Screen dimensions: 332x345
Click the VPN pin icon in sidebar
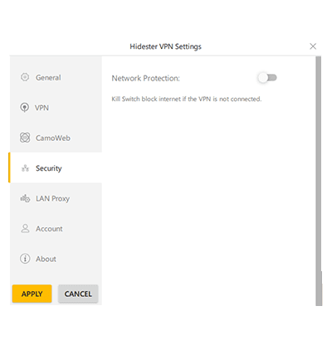click(25, 108)
